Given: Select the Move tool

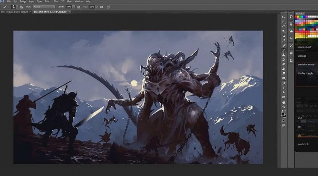Looking at the screenshot, I should click(x=284, y=17).
